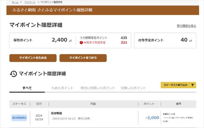Show the 交換したポイント tab

pos(133,88)
